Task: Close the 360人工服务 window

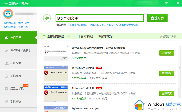Action: (x=178, y=3)
